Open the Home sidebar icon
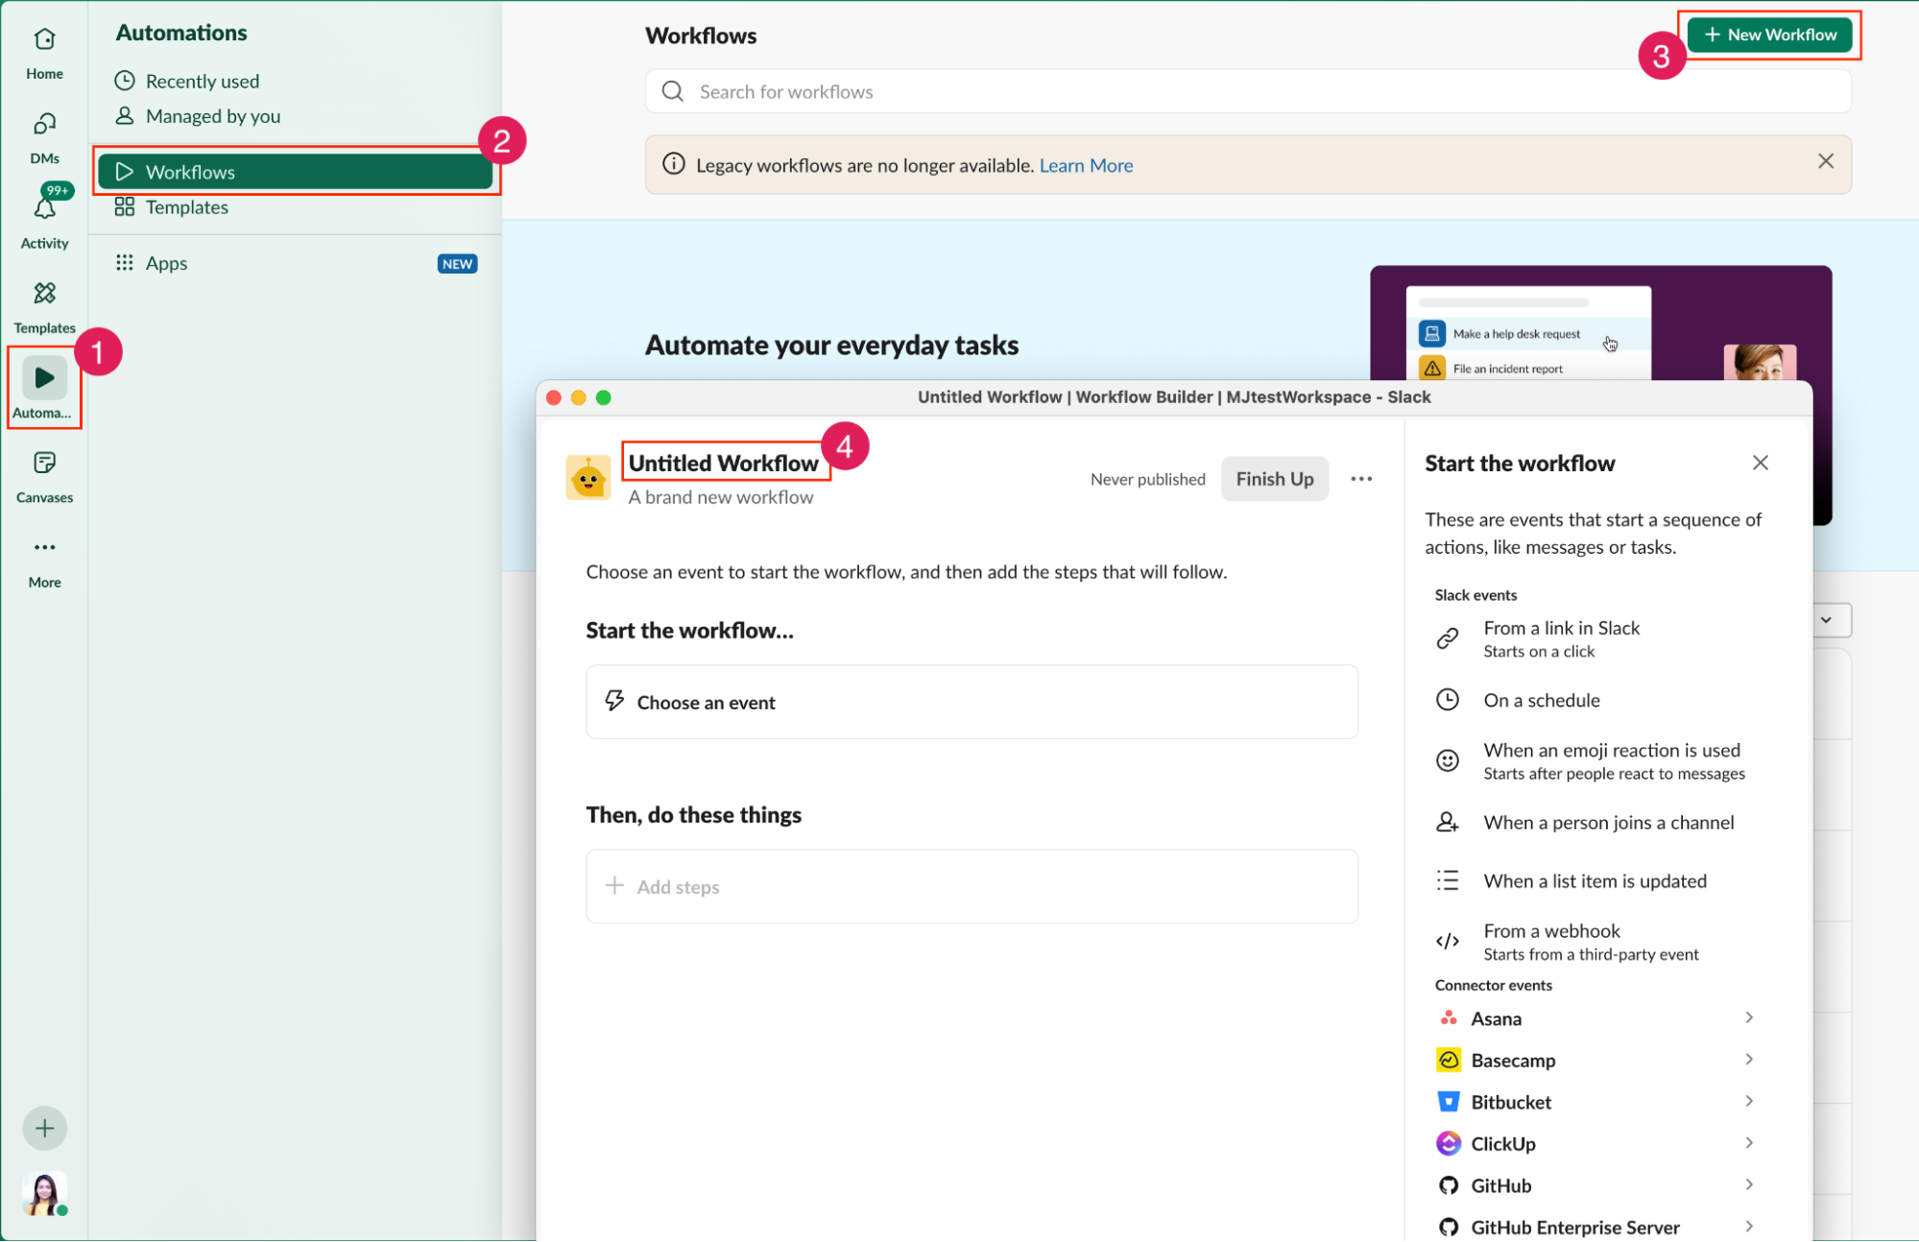The width and height of the screenshot is (1919, 1242). (44, 52)
